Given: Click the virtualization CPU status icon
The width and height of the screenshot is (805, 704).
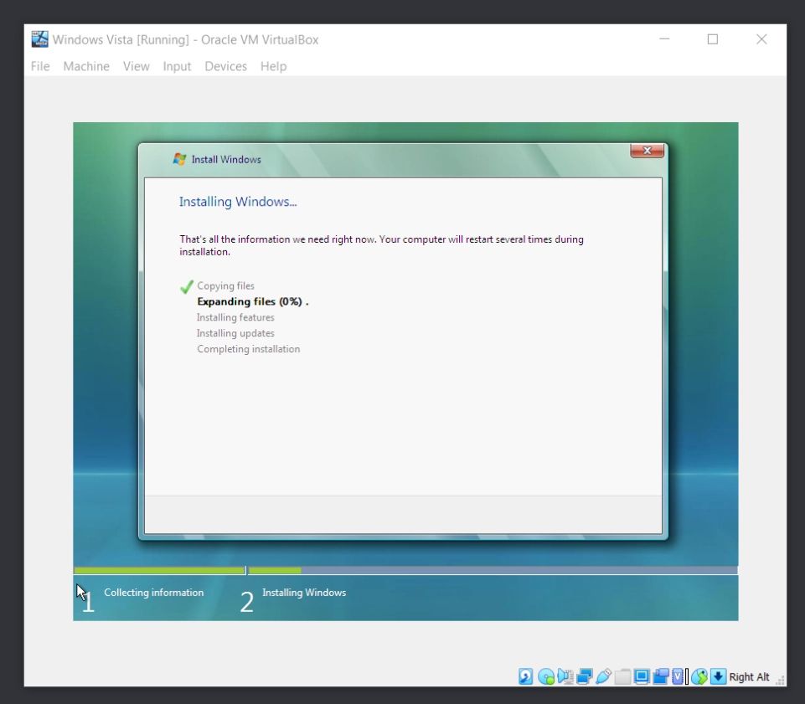Looking at the screenshot, I should pos(679,676).
